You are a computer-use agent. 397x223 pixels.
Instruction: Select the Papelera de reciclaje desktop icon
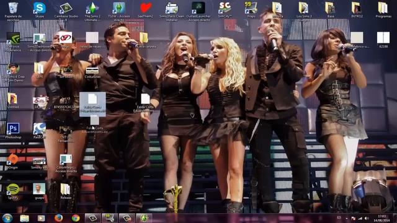click(13, 11)
